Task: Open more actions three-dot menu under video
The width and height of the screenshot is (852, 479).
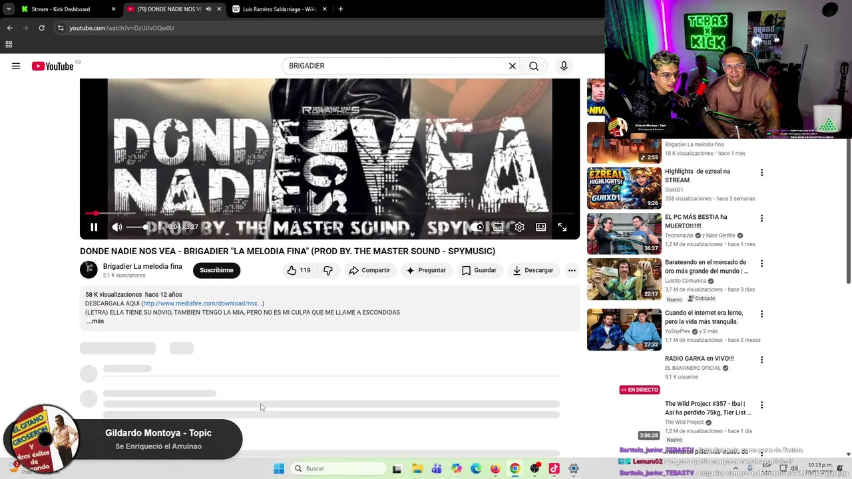Action: pos(572,270)
